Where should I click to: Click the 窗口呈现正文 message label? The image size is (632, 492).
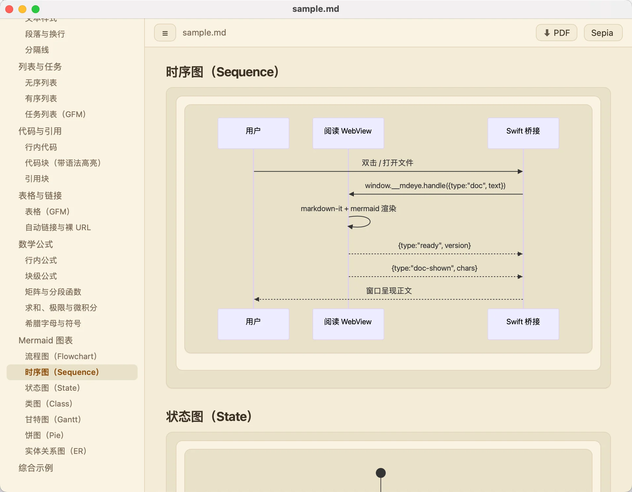tap(389, 291)
